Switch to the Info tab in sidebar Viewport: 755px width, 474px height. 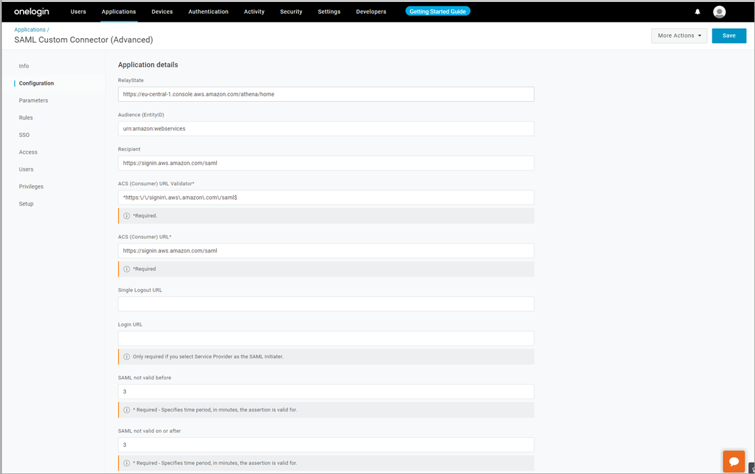coord(24,66)
